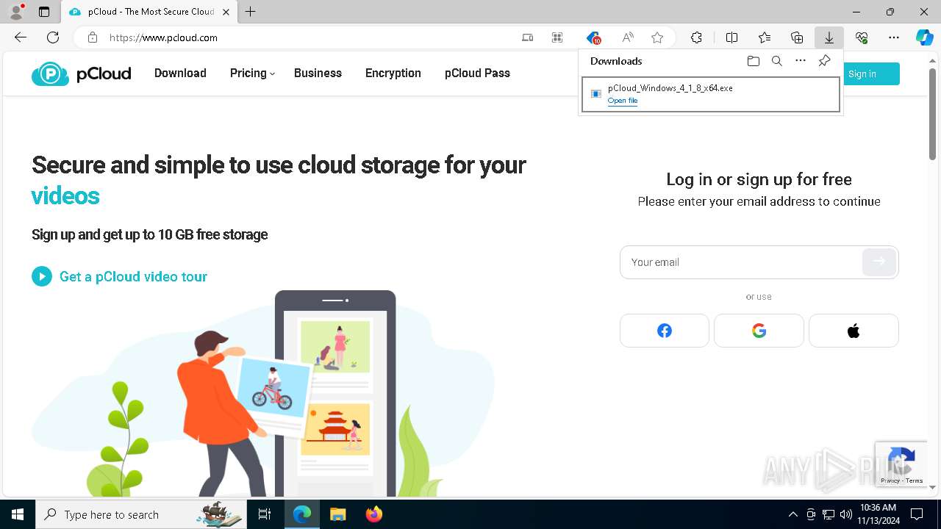This screenshot has width=941, height=529.
Task: Click the pCloud logo
Action: [81, 73]
